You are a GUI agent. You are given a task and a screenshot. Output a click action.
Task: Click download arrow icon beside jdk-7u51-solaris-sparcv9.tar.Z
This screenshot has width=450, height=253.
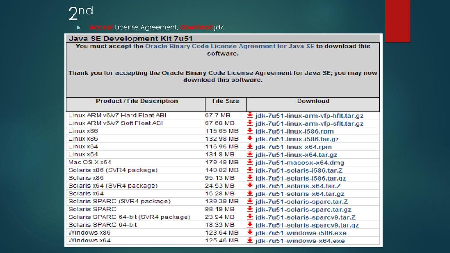pyautogui.click(x=250, y=217)
